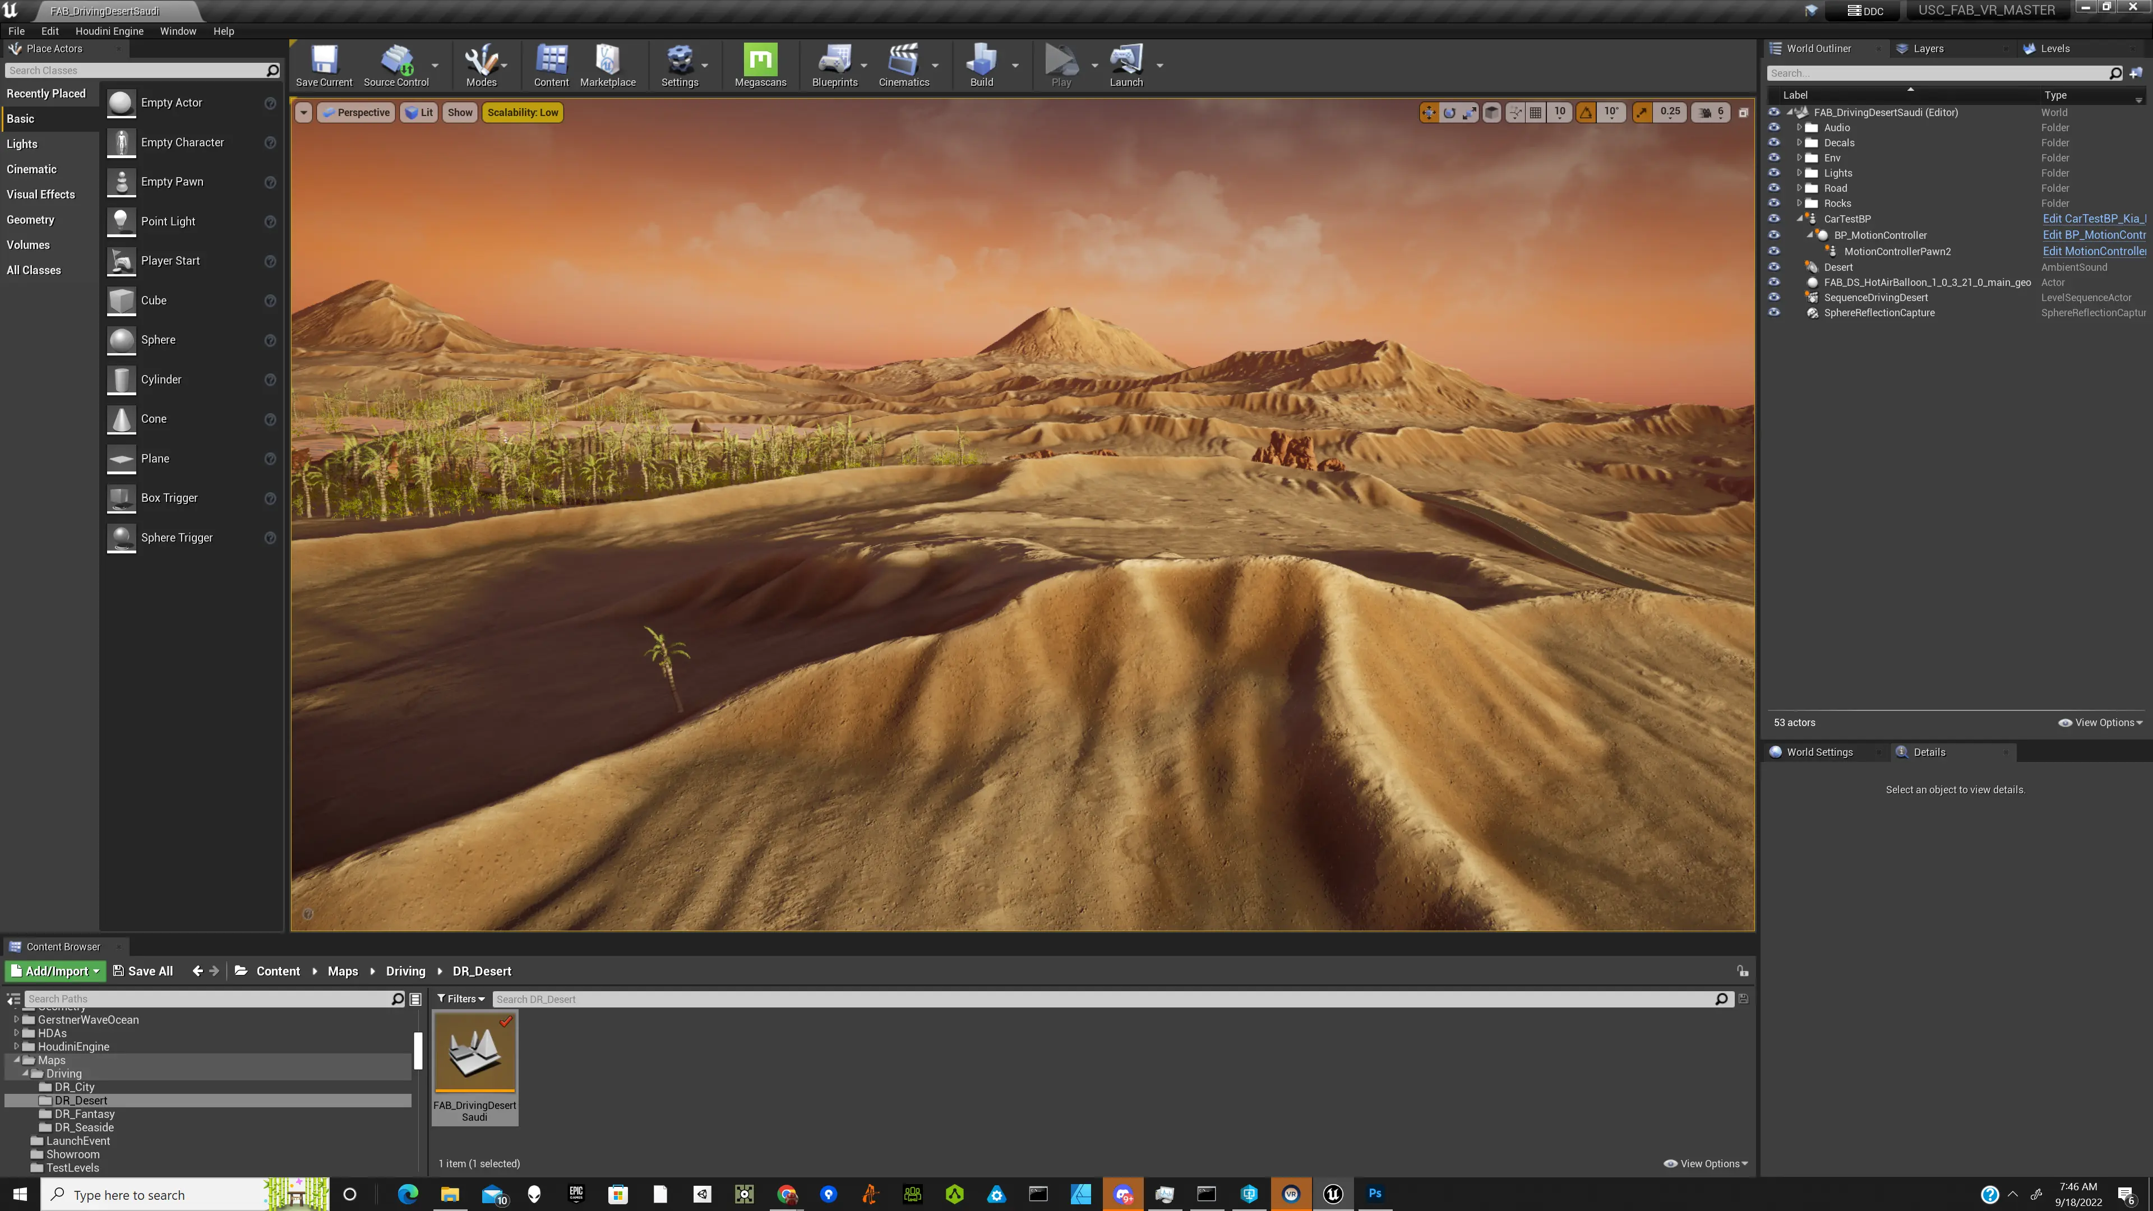Open the camera speed 6 dropdown
Image resolution: width=2153 pixels, height=1211 pixels.
(x=1711, y=112)
